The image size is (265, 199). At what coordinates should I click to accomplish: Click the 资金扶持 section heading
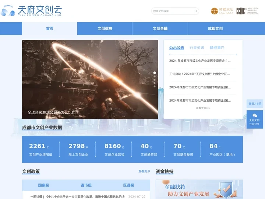[165, 171]
